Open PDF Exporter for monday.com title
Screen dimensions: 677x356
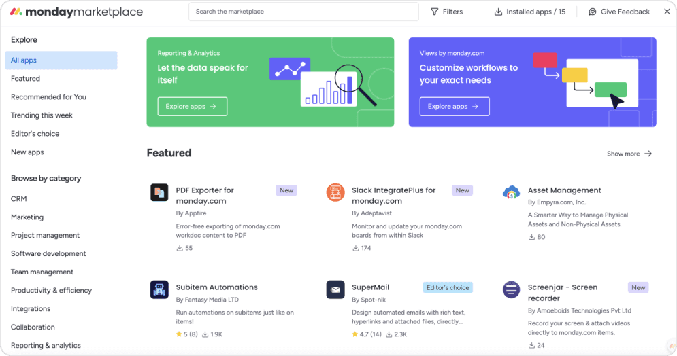[x=205, y=196]
